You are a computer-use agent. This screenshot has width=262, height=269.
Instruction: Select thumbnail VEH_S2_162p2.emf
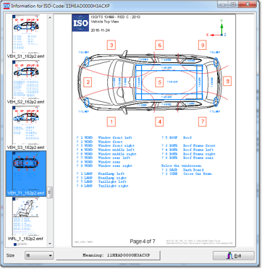click(x=26, y=82)
